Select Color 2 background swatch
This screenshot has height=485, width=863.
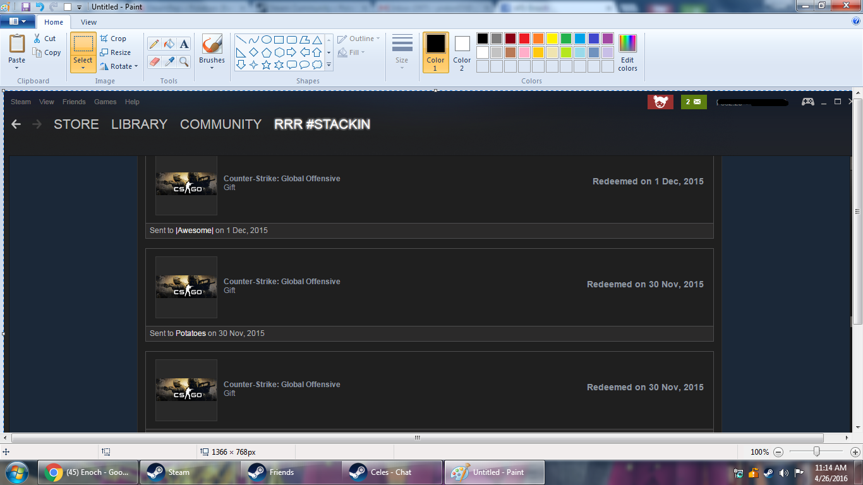pos(462,52)
